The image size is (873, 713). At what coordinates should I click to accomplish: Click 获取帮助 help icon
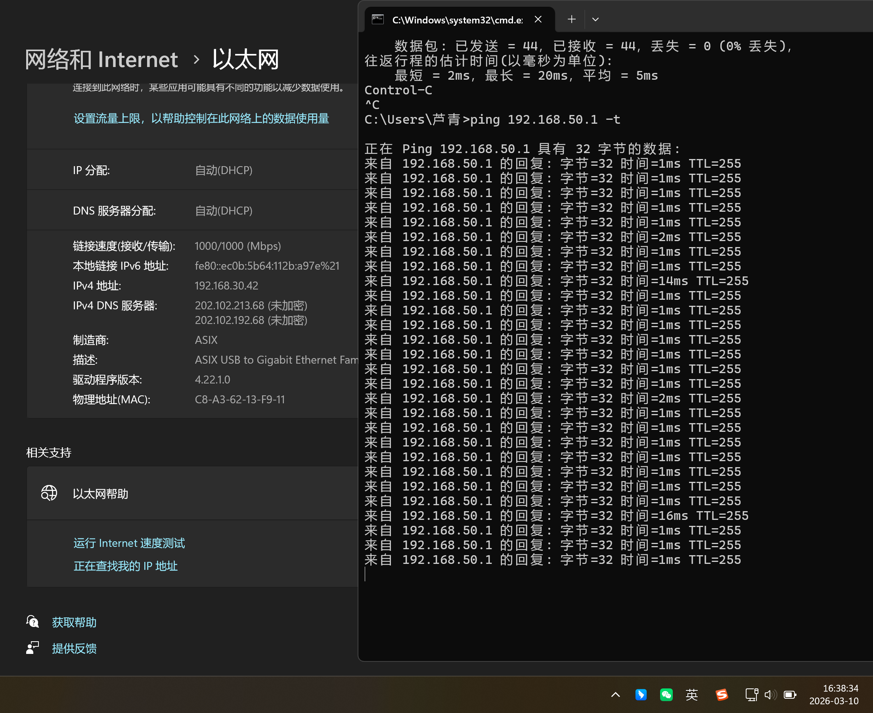tap(33, 622)
